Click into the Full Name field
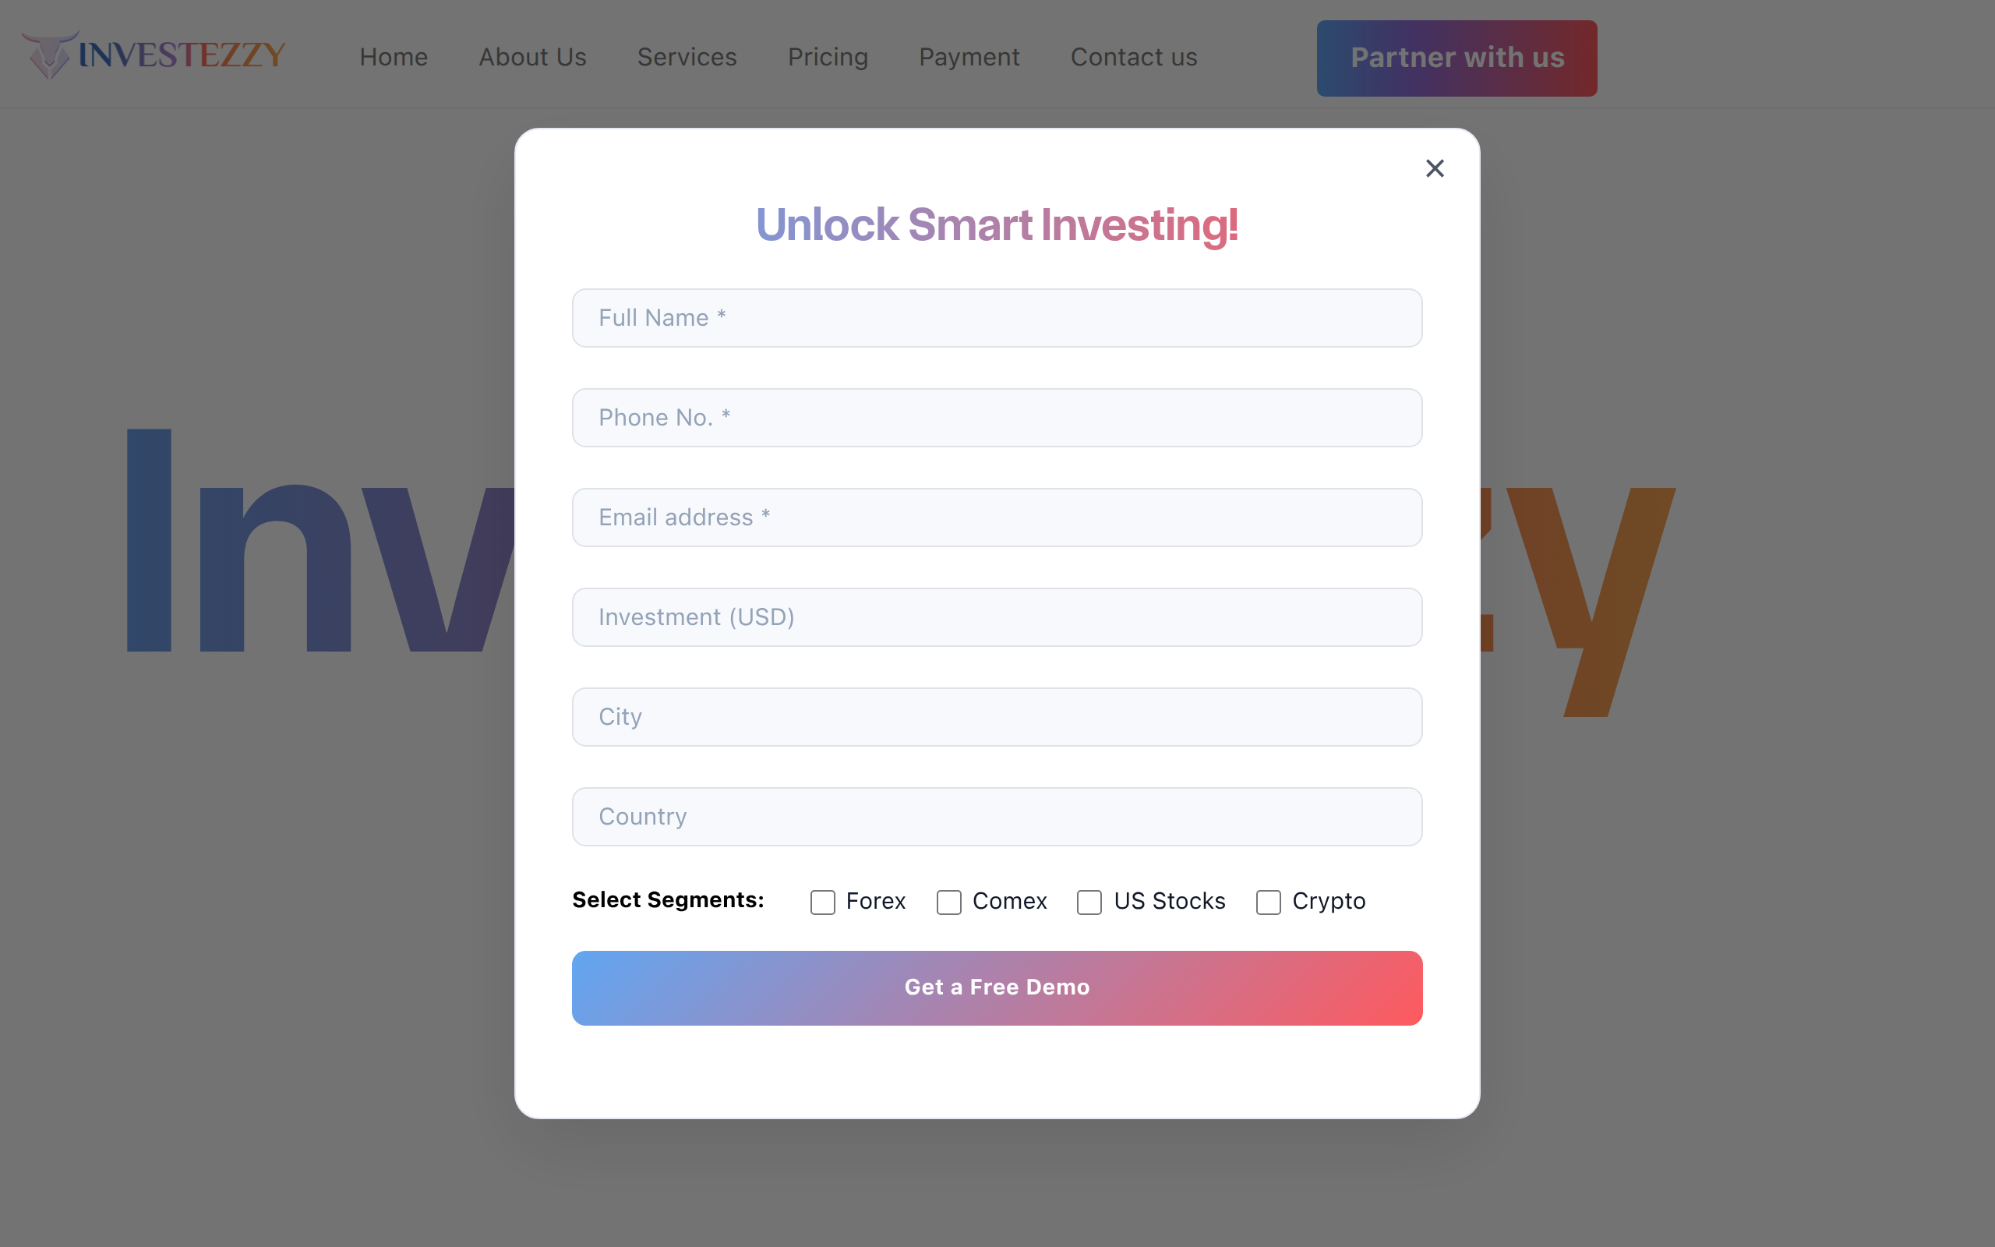This screenshot has width=1995, height=1247. pos(996,317)
